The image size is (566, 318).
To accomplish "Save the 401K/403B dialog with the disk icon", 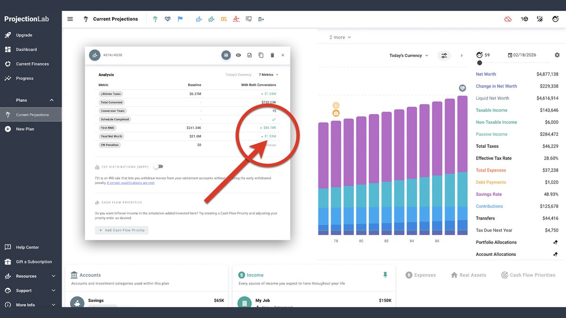I will click(226, 55).
